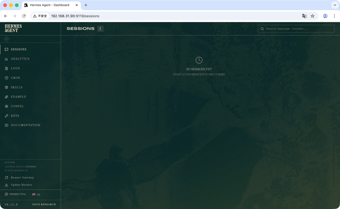Open the EN language selector
Viewport: 340px width, 209px height.
click(x=36, y=195)
